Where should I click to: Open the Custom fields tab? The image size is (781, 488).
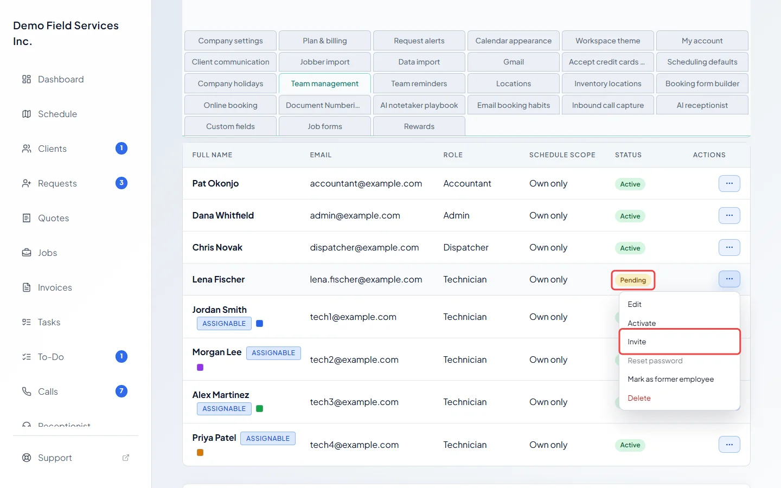pos(231,126)
